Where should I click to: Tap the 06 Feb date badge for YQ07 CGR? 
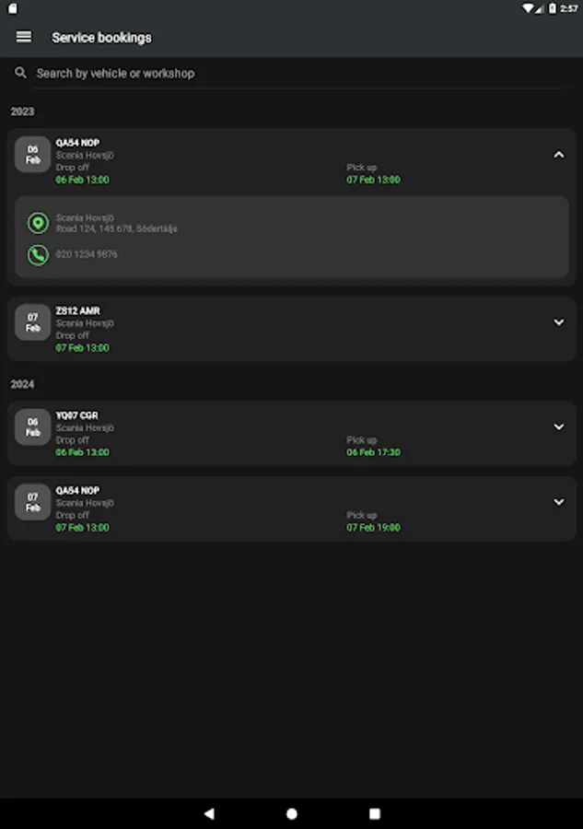33,427
